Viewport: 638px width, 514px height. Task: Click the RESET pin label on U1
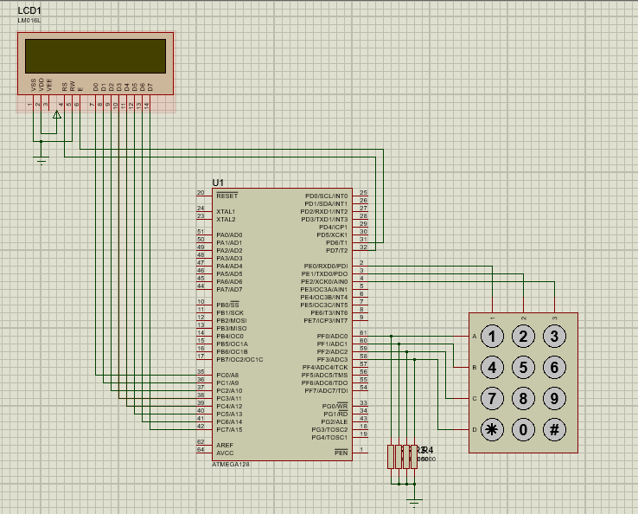tap(226, 196)
